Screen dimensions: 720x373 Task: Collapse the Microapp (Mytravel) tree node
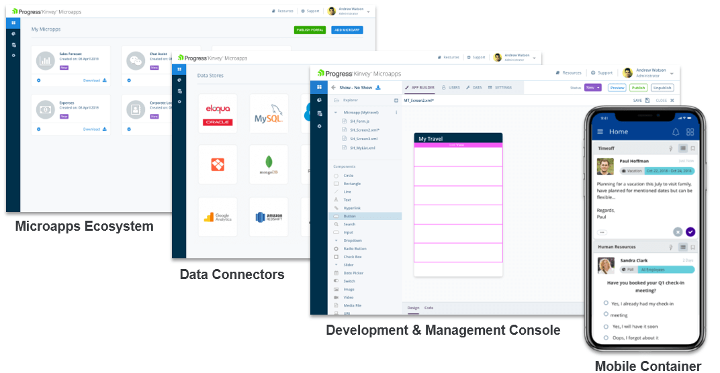click(x=337, y=112)
